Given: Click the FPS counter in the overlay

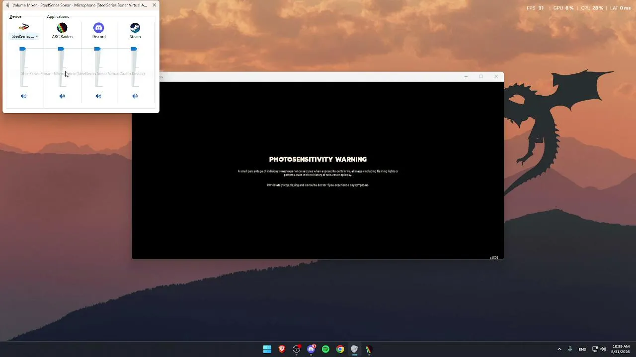Looking at the screenshot, I should coord(535,8).
